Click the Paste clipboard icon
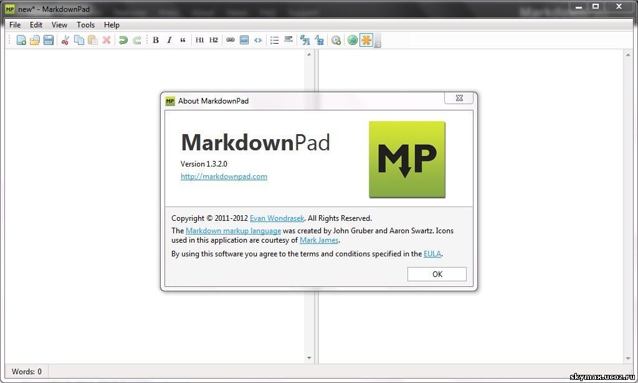Image resolution: width=638 pixels, height=383 pixels. tap(93, 40)
